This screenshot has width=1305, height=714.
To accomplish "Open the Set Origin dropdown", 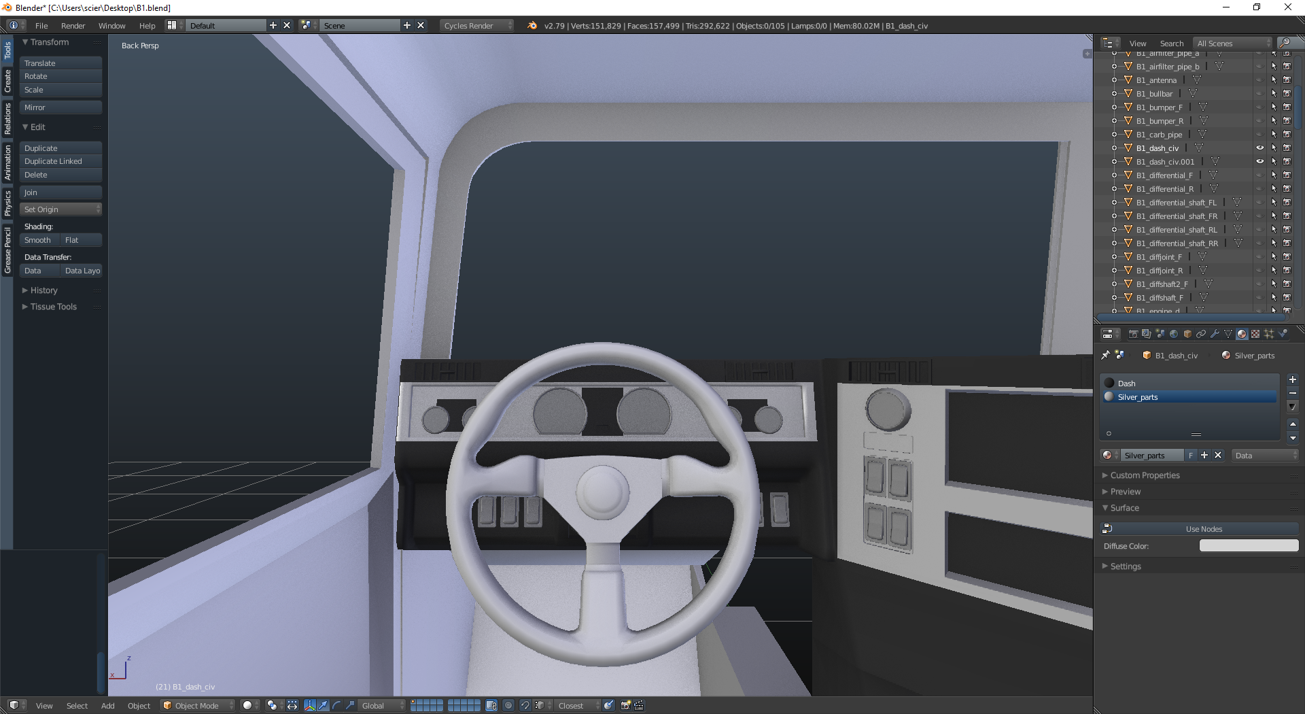I will pyautogui.click(x=60, y=209).
